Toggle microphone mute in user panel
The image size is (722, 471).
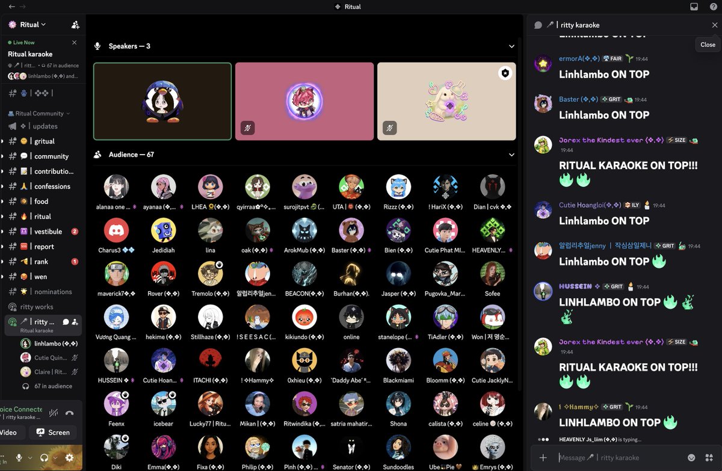coord(19,458)
